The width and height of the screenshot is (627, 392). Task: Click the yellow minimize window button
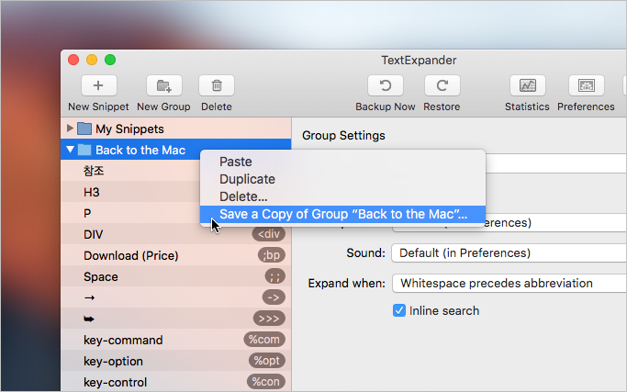click(92, 60)
